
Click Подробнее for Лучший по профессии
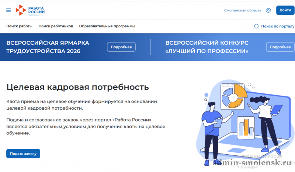point(280,47)
